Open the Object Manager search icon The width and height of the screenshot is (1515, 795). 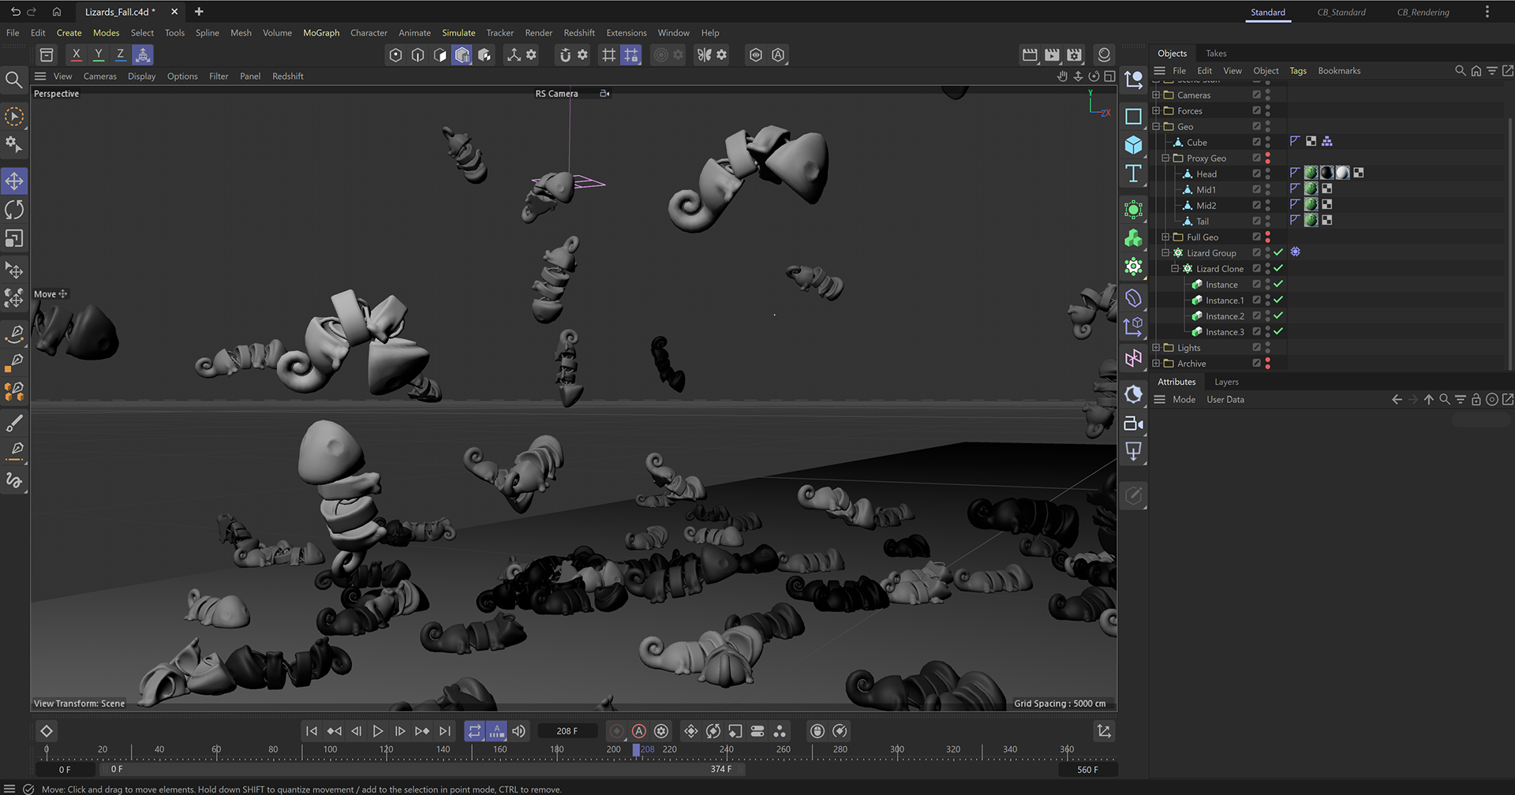[x=1460, y=70]
